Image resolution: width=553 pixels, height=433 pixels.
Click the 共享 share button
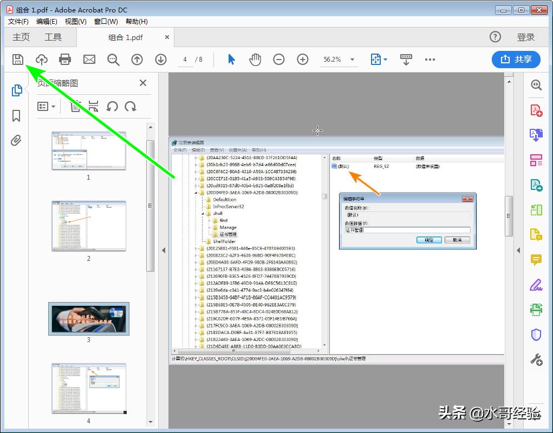click(x=516, y=60)
